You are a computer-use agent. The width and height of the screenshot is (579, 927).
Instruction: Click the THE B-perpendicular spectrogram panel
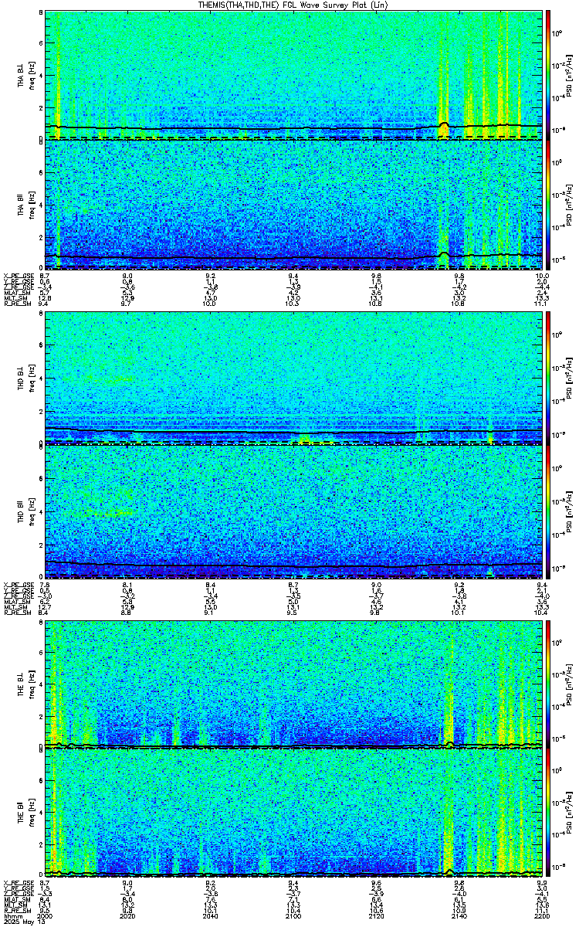[293, 684]
